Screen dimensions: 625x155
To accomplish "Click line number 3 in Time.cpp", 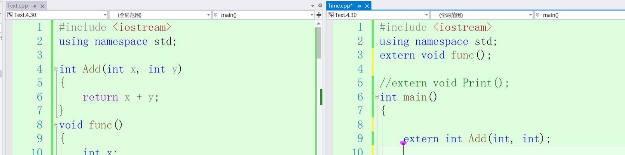I will (360, 55).
